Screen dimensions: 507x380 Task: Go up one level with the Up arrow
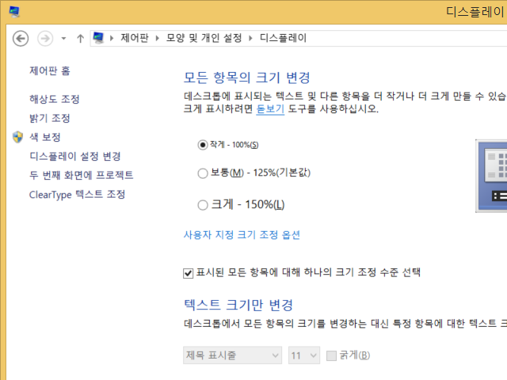point(80,39)
